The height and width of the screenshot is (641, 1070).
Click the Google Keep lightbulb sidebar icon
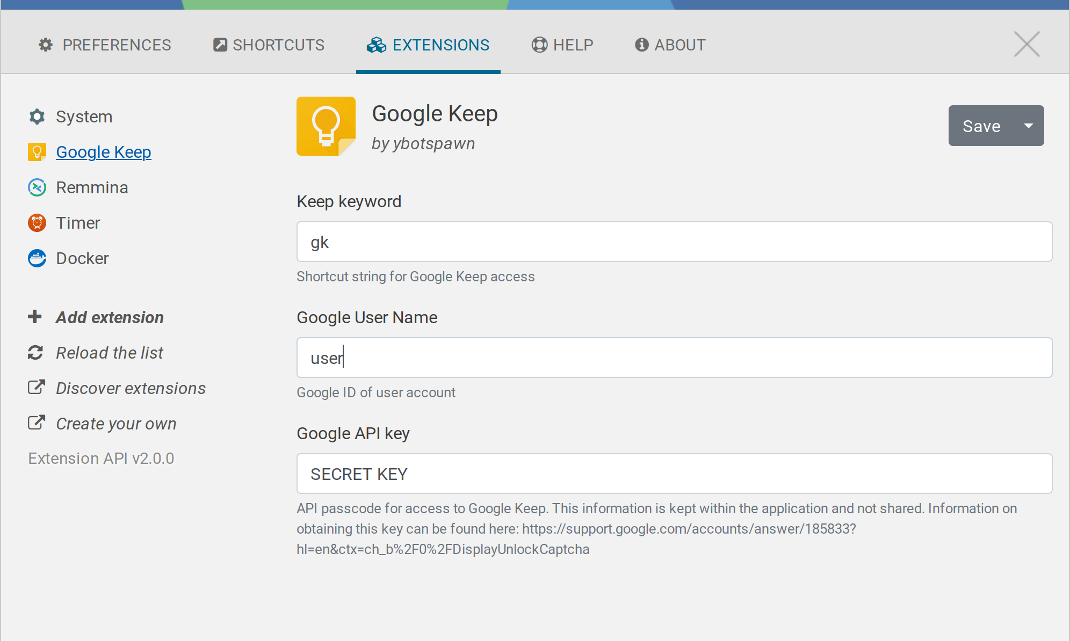(37, 152)
